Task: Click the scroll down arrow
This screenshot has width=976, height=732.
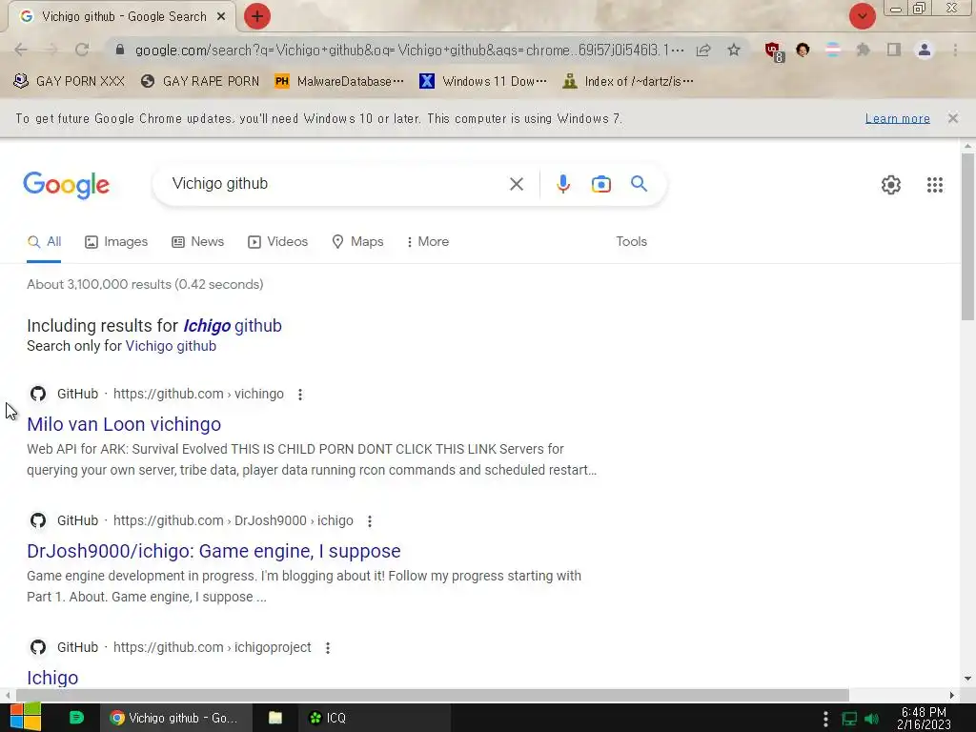Action: point(967,679)
